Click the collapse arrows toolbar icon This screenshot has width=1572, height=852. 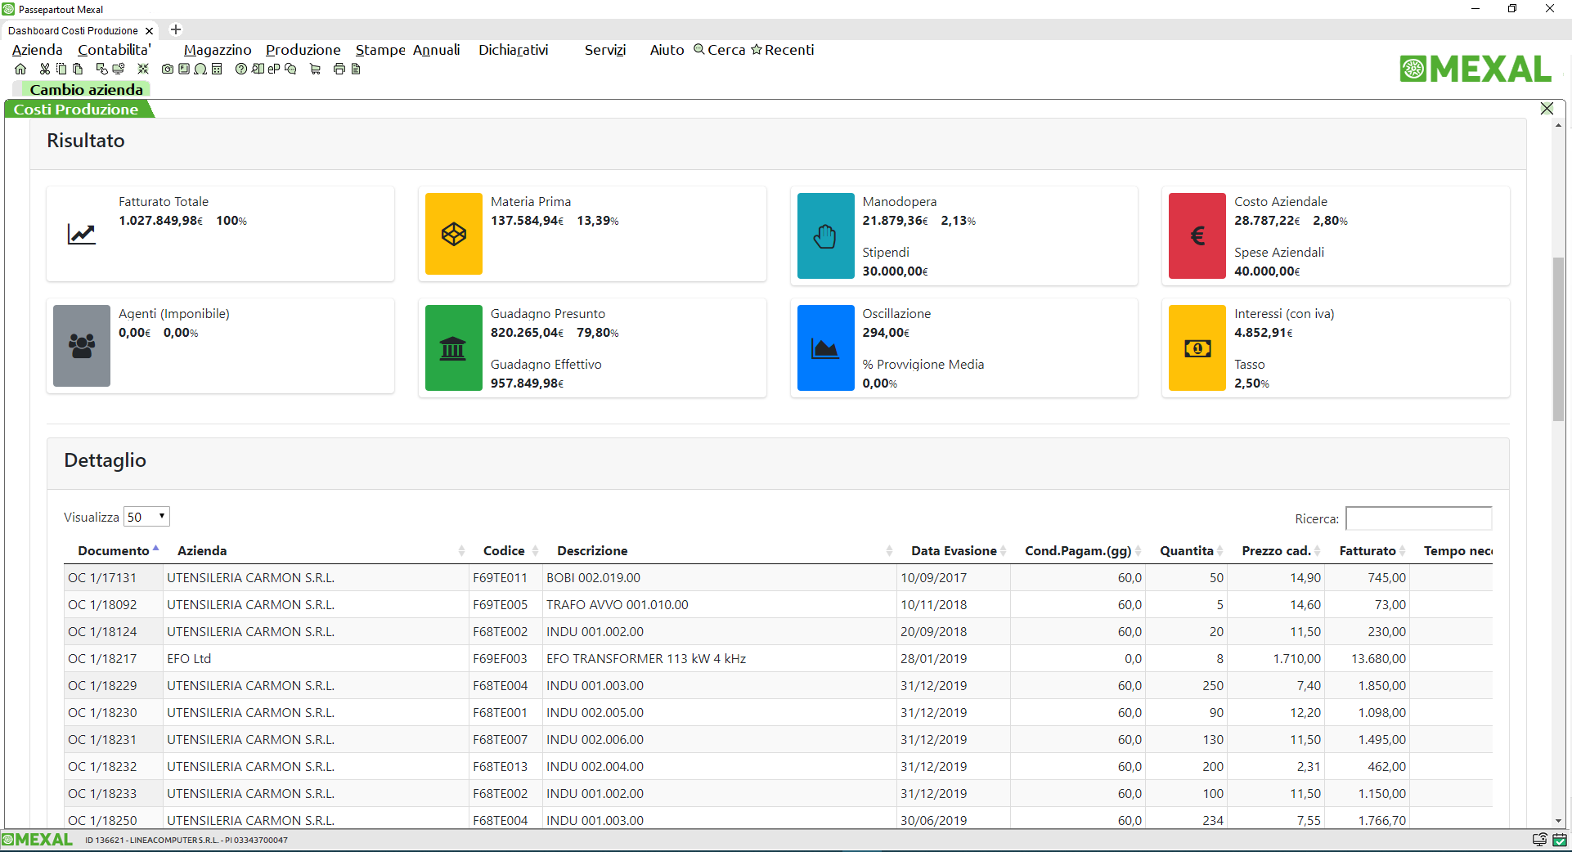click(143, 70)
